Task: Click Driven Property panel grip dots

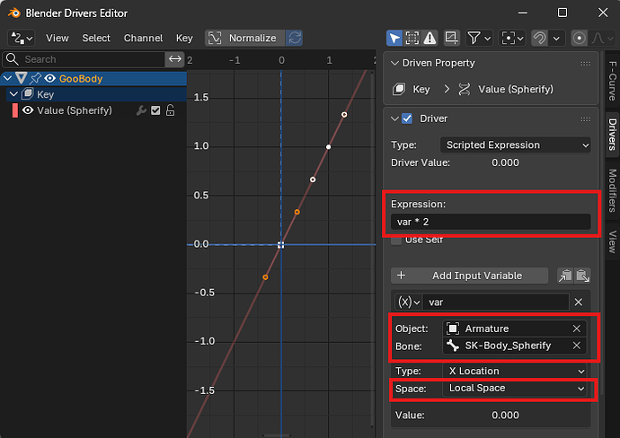Action: 585,64
